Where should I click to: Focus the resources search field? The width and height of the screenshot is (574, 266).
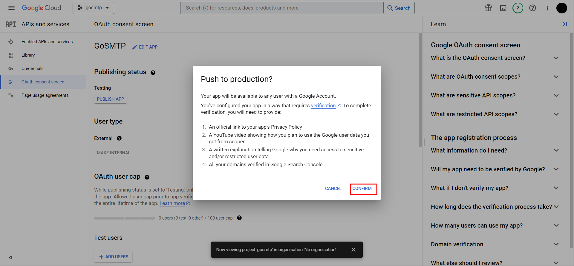tap(282, 8)
